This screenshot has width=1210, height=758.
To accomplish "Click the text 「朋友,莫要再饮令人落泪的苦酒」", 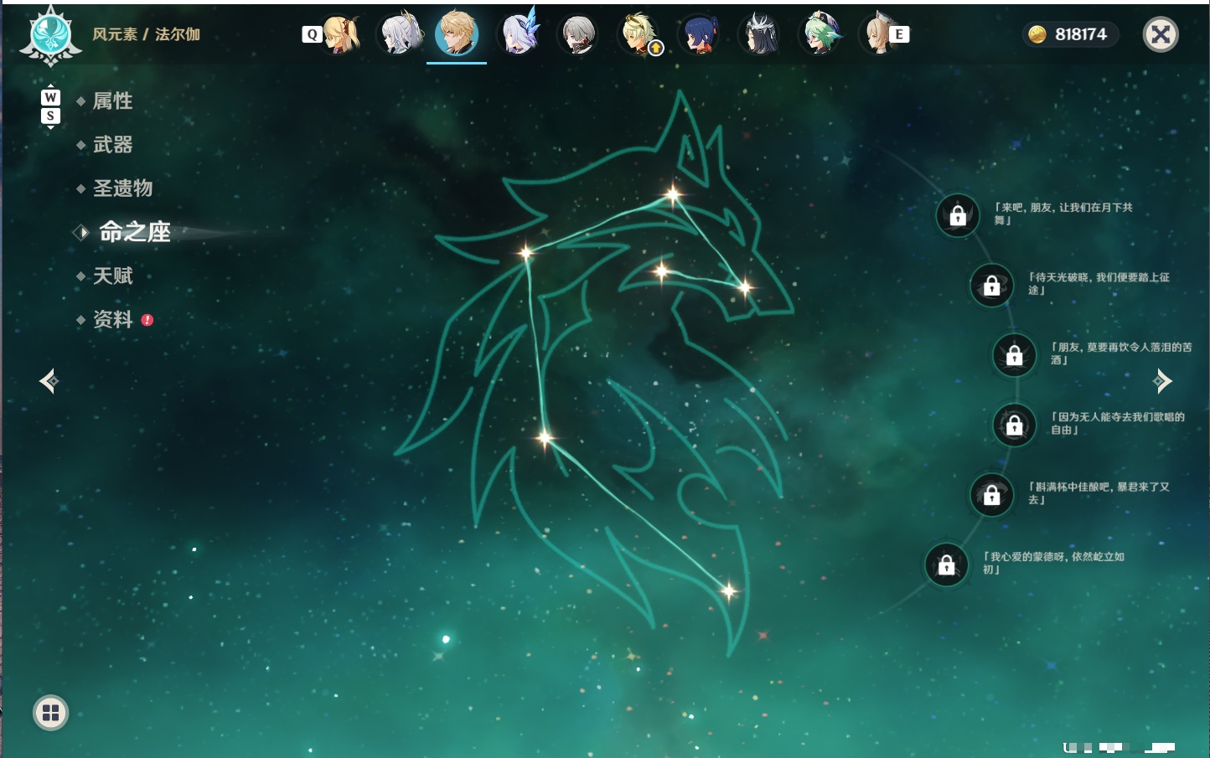I will [x=1121, y=353].
